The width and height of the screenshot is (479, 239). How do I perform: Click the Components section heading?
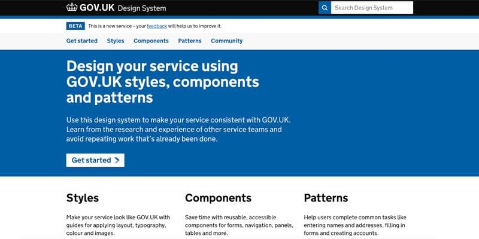218,198
